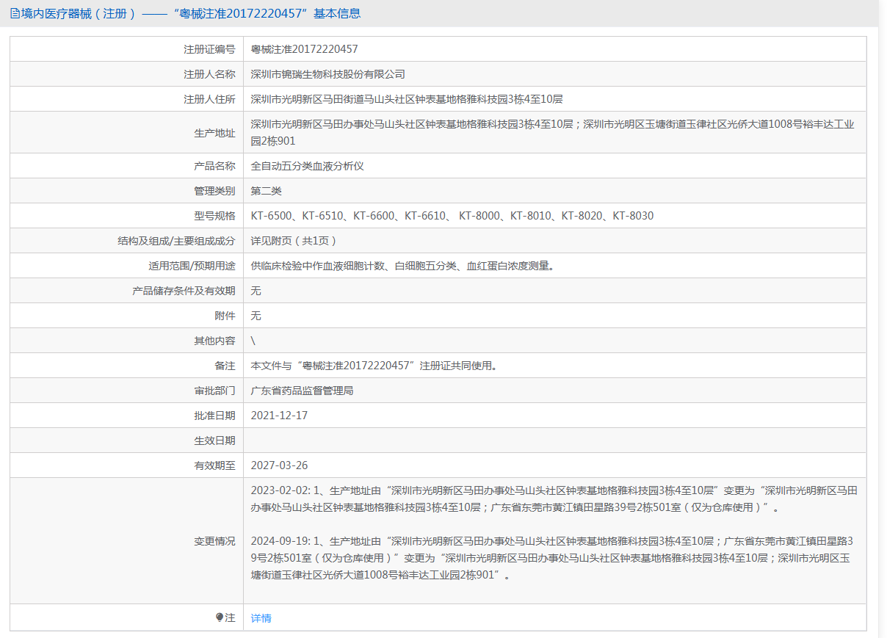
Task: Click the 审批部门 label
Action: tap(214, 391)
